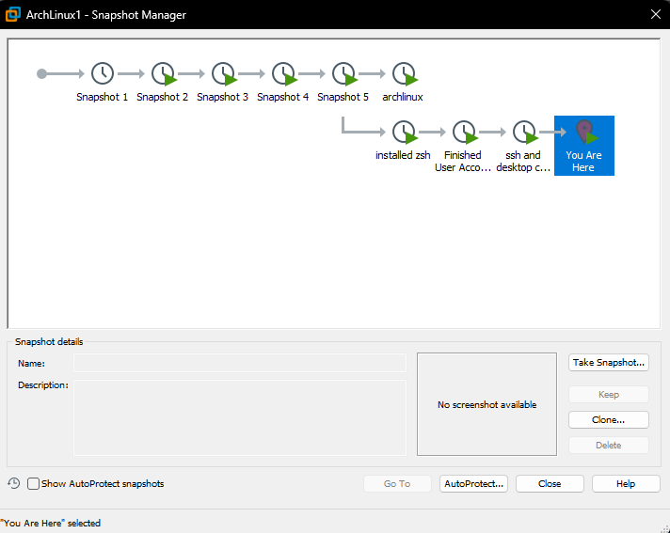Image resolution: width=670 pixels, height=533 pixels.
Task: Click the Snapshot 3 node
Action: (x=223, y=73)
